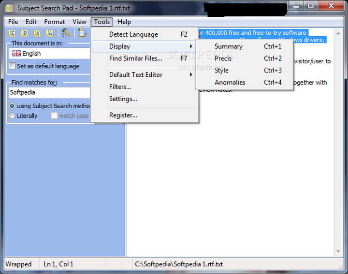
Task: Expand the Display submenu arrow
Action: click(x=191, y=46)
